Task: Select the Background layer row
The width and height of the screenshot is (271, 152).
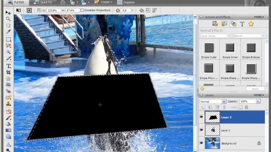Action: click(x=232, y=144)
